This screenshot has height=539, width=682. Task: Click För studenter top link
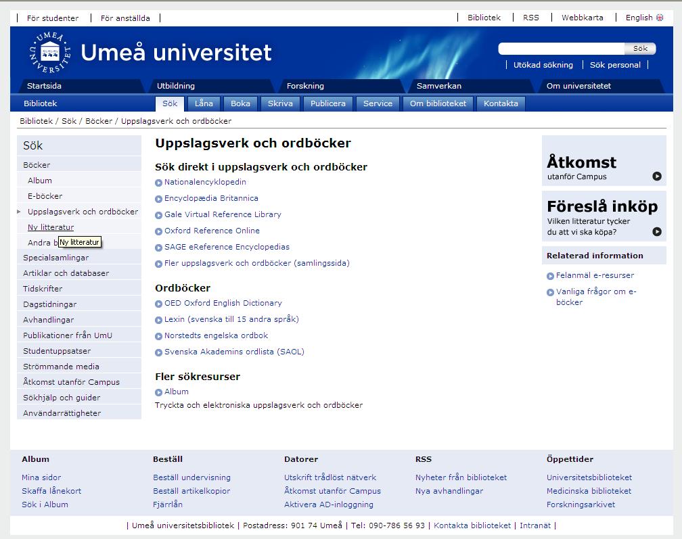[x=53, y=18]
